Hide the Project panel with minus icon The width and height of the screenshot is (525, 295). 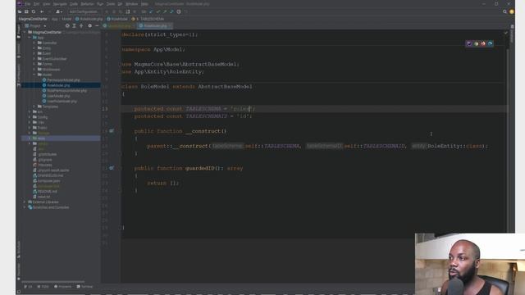click(x=97, y=25)
